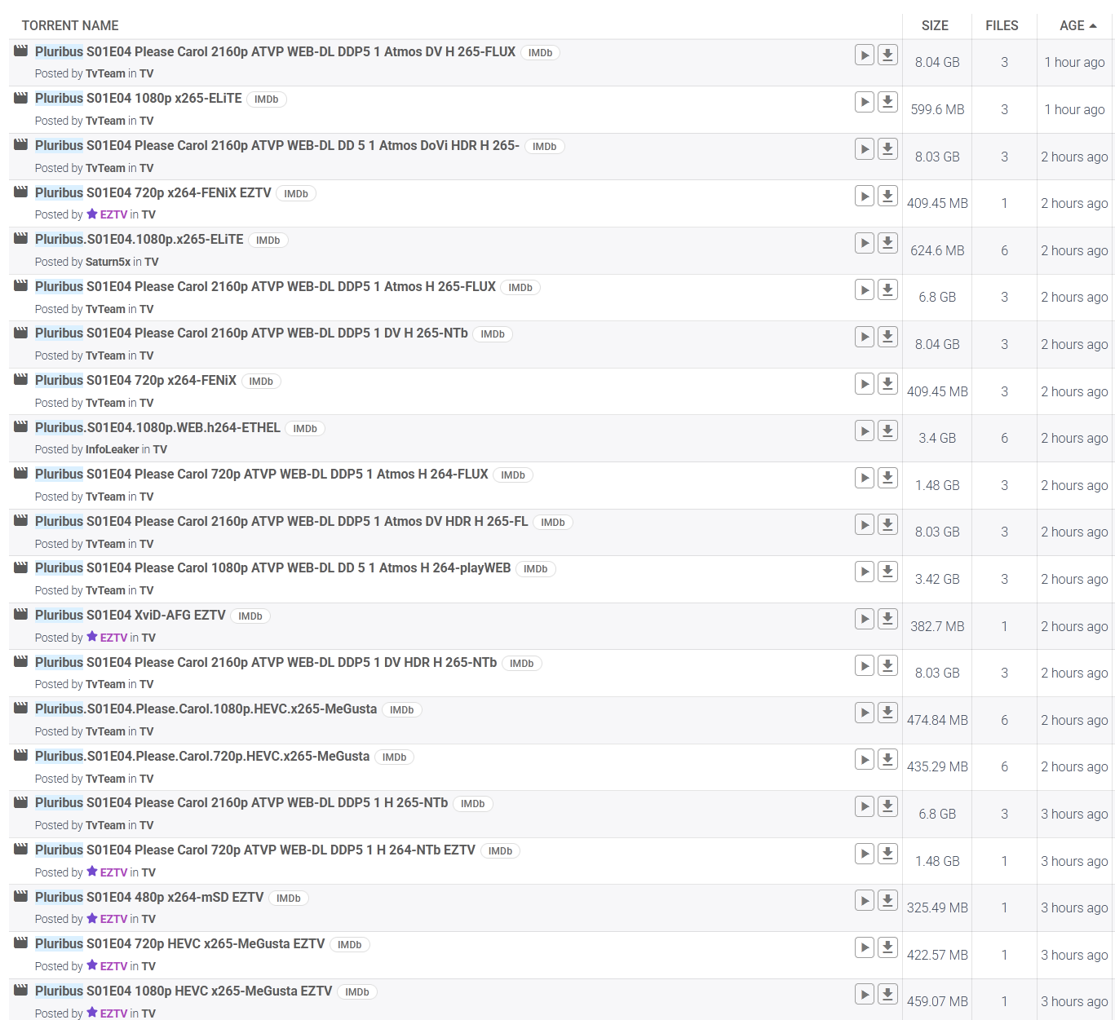Open the Pluribus S01E04 1080p x265-ELiTE torrent page
1115x1020 pixels.
click(139, 99)
